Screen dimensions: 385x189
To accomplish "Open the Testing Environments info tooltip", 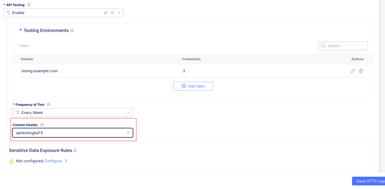I will coord(72,30).
